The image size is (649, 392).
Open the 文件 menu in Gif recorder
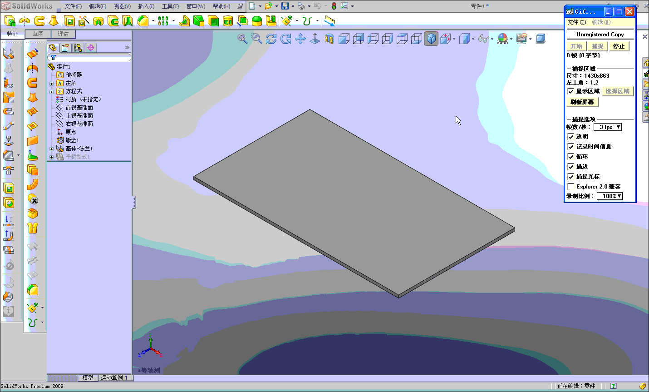576,22
